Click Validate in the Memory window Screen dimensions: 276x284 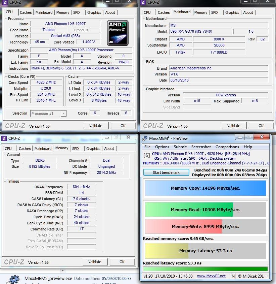(95, 262)
